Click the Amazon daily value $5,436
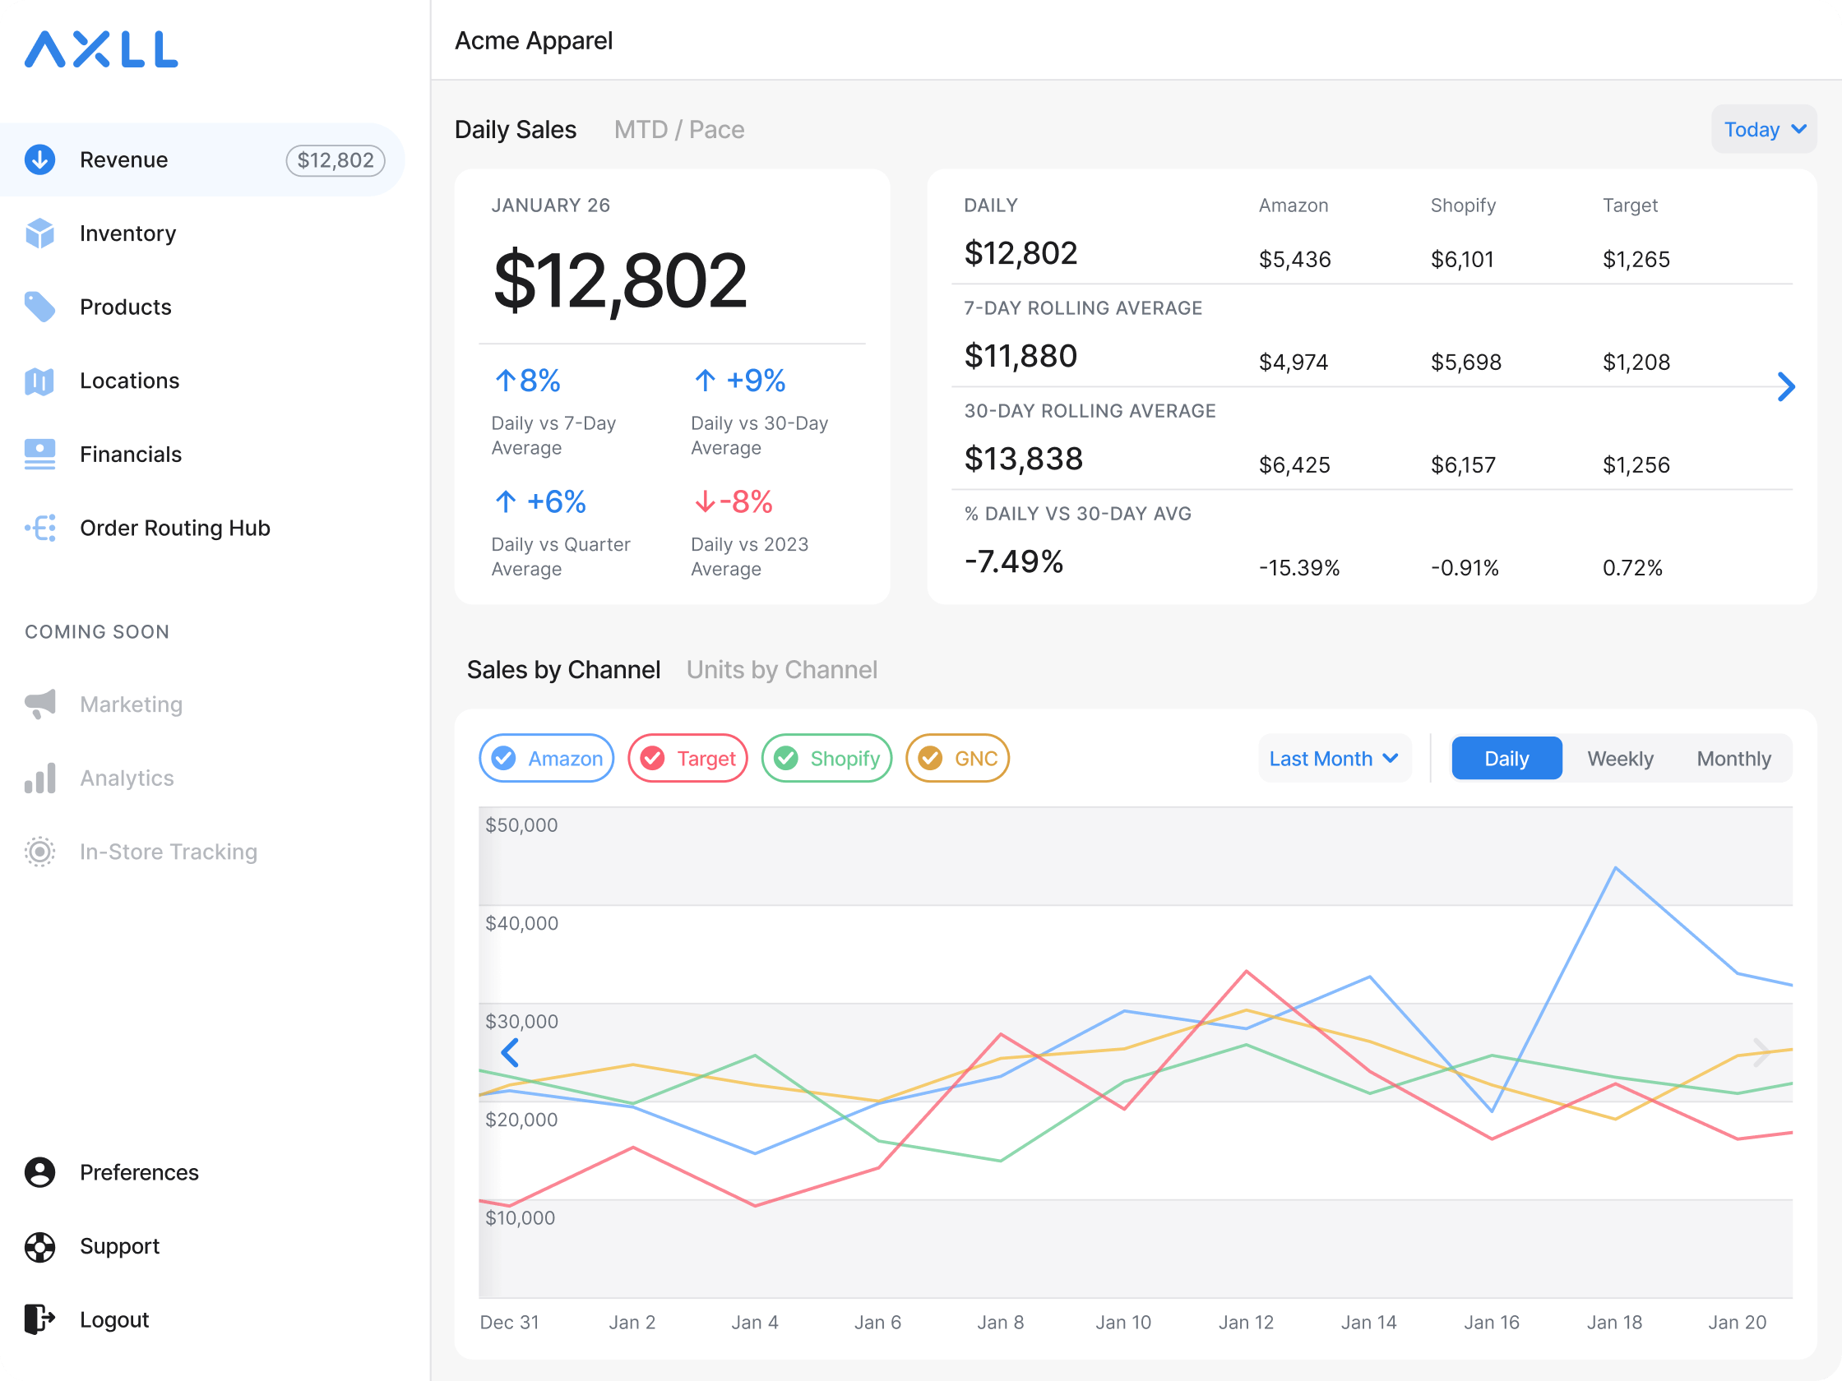Image resolution: width=1842 pixels, height=1381 pixels. pyautogui.click(x=1294, y=259)
